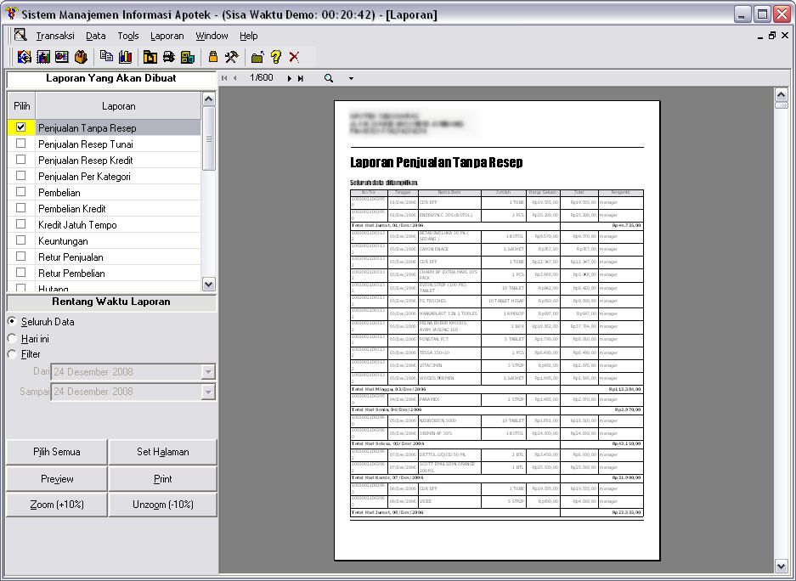The image size is (796, 581).
Task: Click the Unzoom (-10%) button
Action: click(x=162, y=505)
